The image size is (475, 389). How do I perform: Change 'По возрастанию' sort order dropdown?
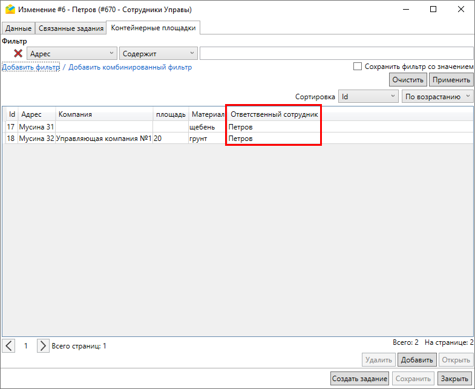[x=437, y=96]
